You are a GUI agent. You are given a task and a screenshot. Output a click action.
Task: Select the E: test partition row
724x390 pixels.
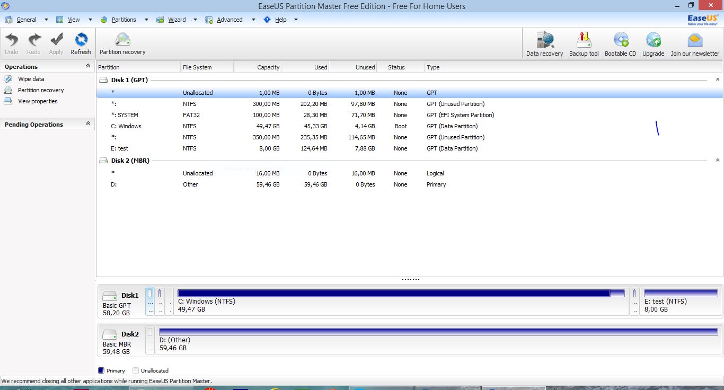[410, 148]
